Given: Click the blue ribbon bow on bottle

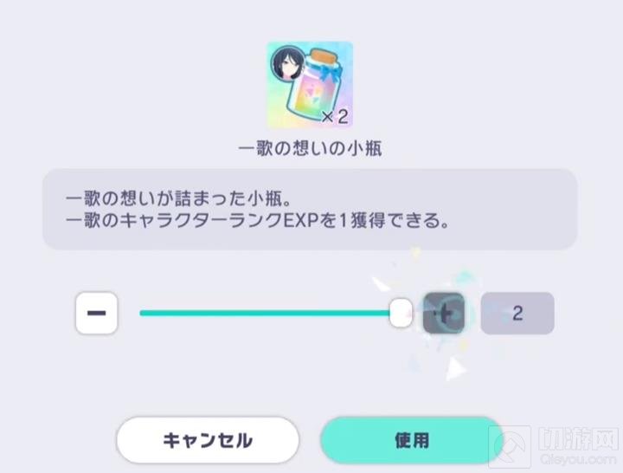Looking at the screenshot, I should tap(329, 73).
